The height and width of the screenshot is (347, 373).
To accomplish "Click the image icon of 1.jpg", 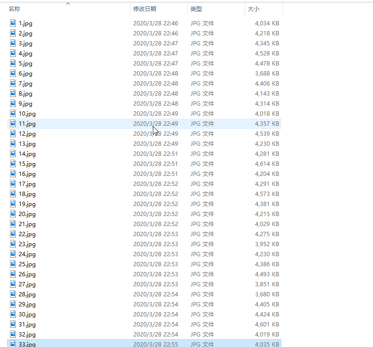I will point(13,23).
